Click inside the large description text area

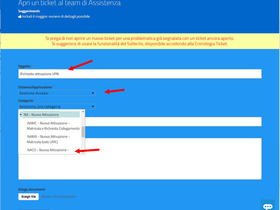coord(171,159)
